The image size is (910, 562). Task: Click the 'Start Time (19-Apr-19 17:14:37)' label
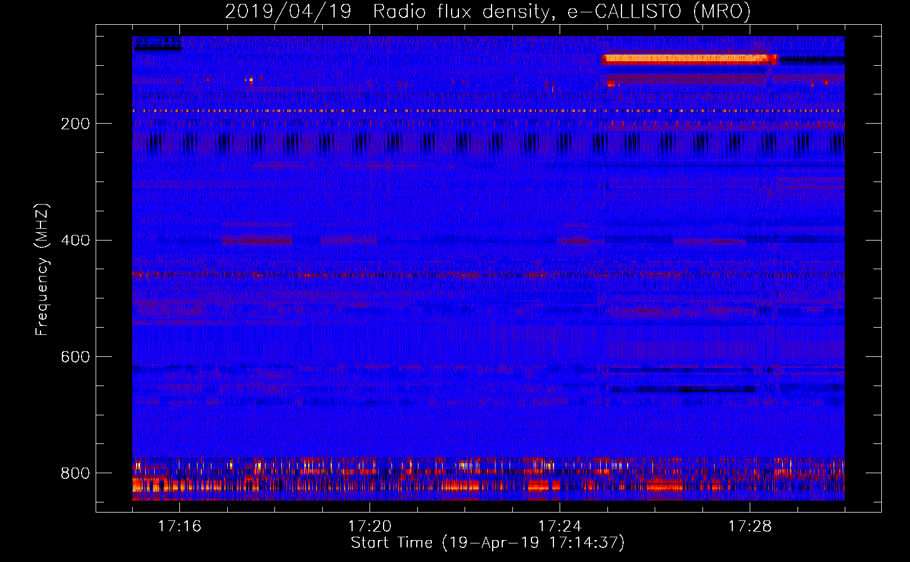[488, 543]
